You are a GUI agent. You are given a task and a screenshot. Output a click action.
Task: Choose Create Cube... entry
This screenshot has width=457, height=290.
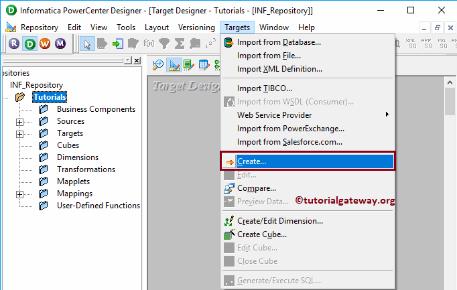click(308, 234)
